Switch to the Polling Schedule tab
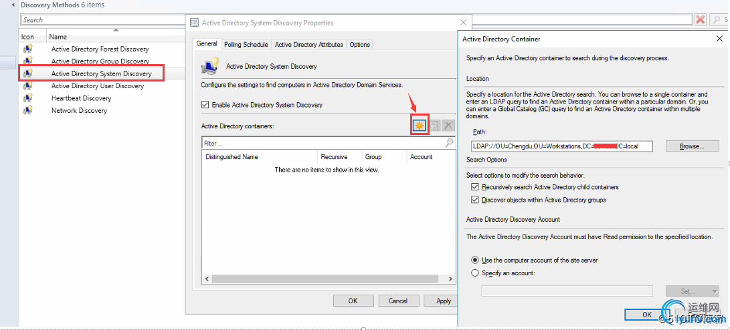The width and height of the screenshot is (730, 330). 246,45
